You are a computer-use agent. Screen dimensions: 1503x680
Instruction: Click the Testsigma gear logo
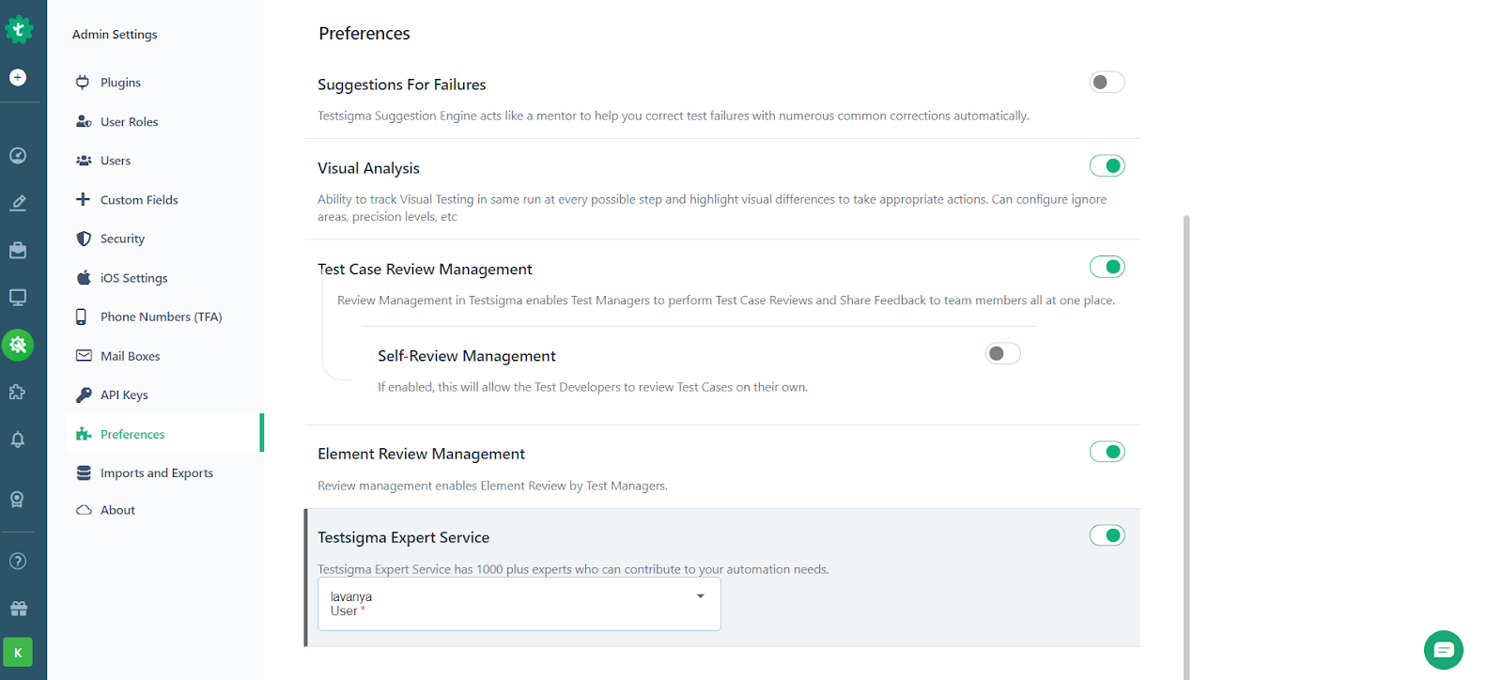(x=18, y=29)
